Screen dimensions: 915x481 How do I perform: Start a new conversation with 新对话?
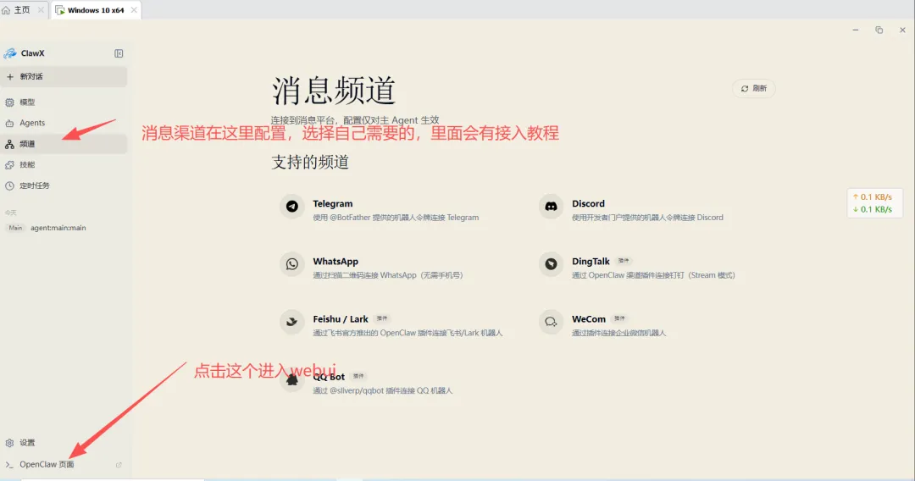tap(64, 76)
